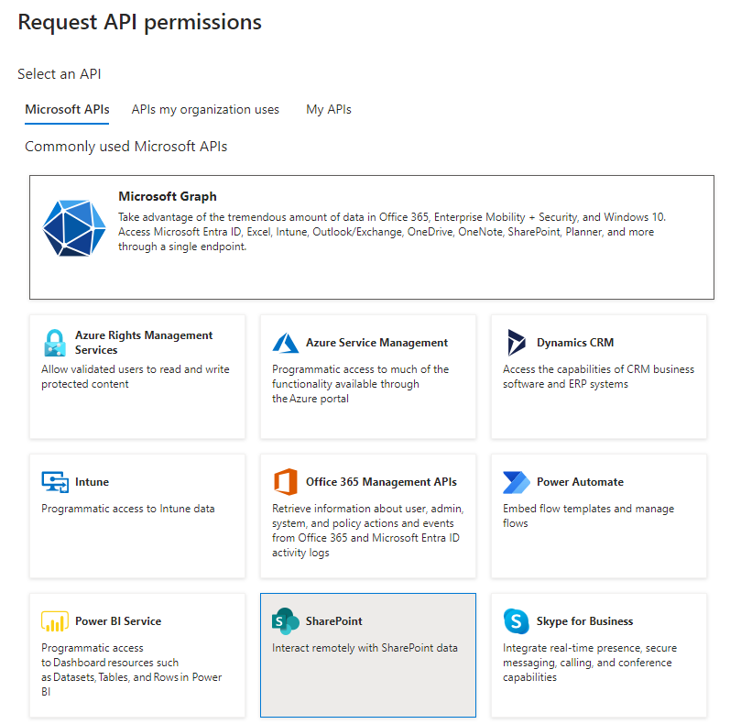Image resolution: width=741 pixels, height=724 pixels.
Task: Click the Intune device icon
Action: [x=54, y=480]
